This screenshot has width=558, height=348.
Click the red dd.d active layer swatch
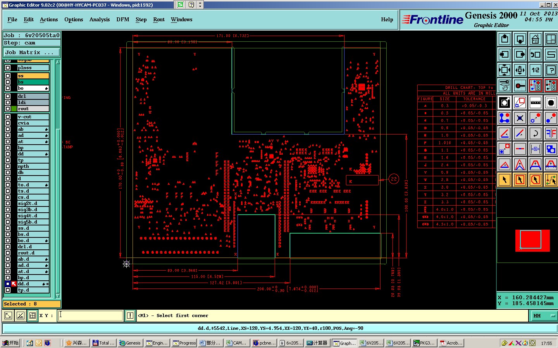(x=14, y=284)
